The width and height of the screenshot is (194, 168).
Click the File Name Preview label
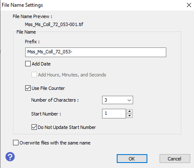point(32,16)
